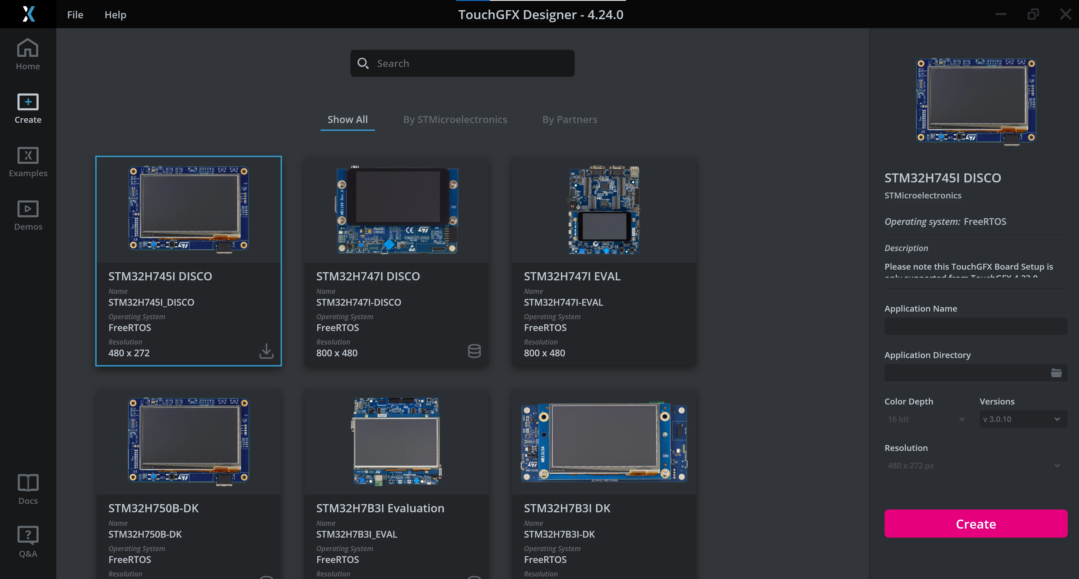Select STM32H7B3I Evaluation board image
The image size is (1079, 579).
click(396, 441)
